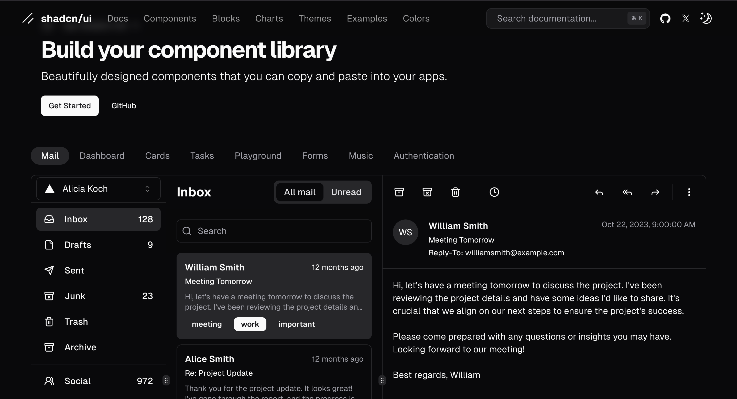737x399 pixels.
Task: Click the Get Started button
Action: pos(70,106)
